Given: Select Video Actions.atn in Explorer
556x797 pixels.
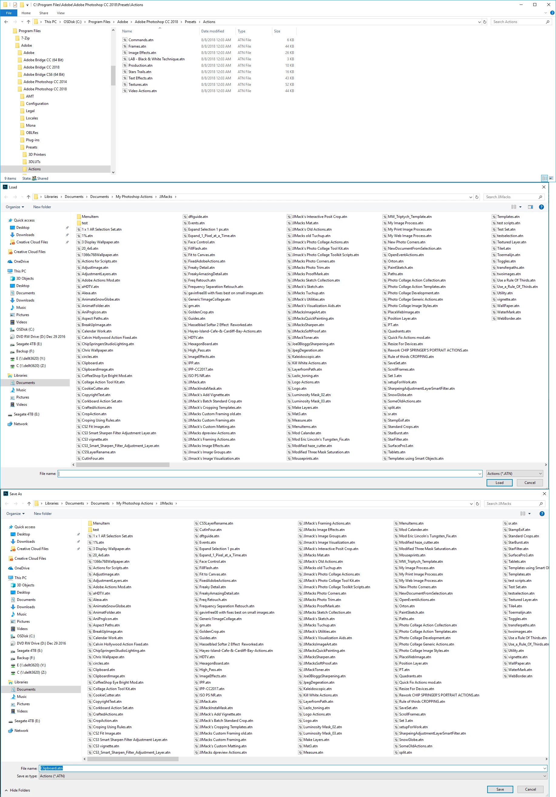Looking at the screenshot, I should click(142, 91).
